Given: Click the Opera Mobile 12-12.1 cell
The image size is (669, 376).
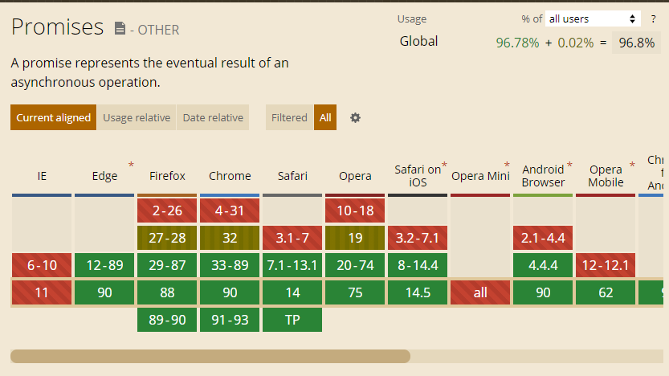Looking at the screenshot, I should coord(606,265).
